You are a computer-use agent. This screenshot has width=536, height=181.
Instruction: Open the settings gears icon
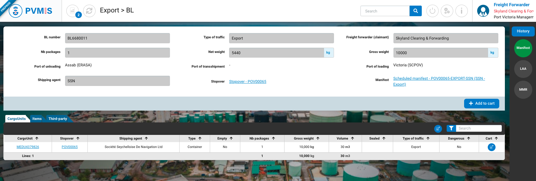click(x=447, y=11)
